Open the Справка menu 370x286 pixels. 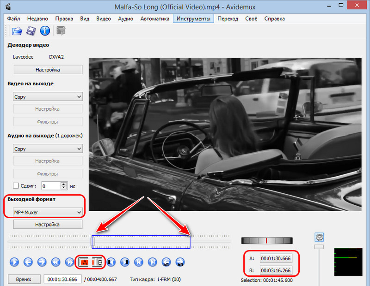[x=274, y=18]
